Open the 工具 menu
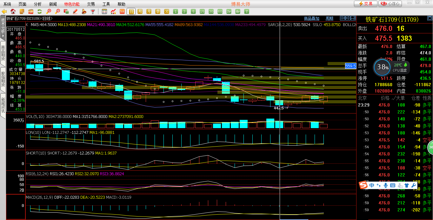 point(106,4)
